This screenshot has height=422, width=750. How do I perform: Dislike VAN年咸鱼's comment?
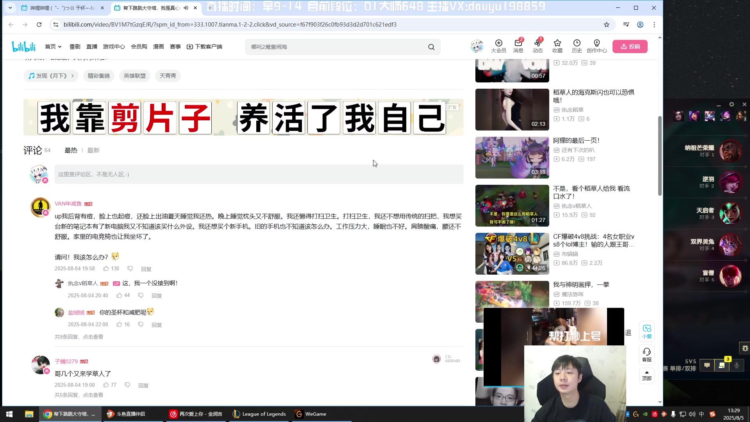click(130, 268)
